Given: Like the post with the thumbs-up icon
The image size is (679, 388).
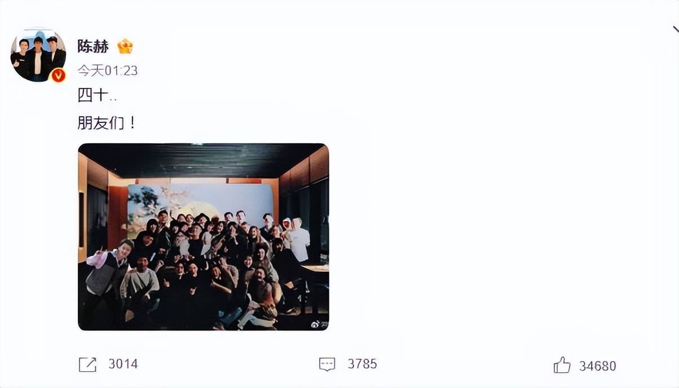Looking at the screenshot, I should (x=562, y=365).
